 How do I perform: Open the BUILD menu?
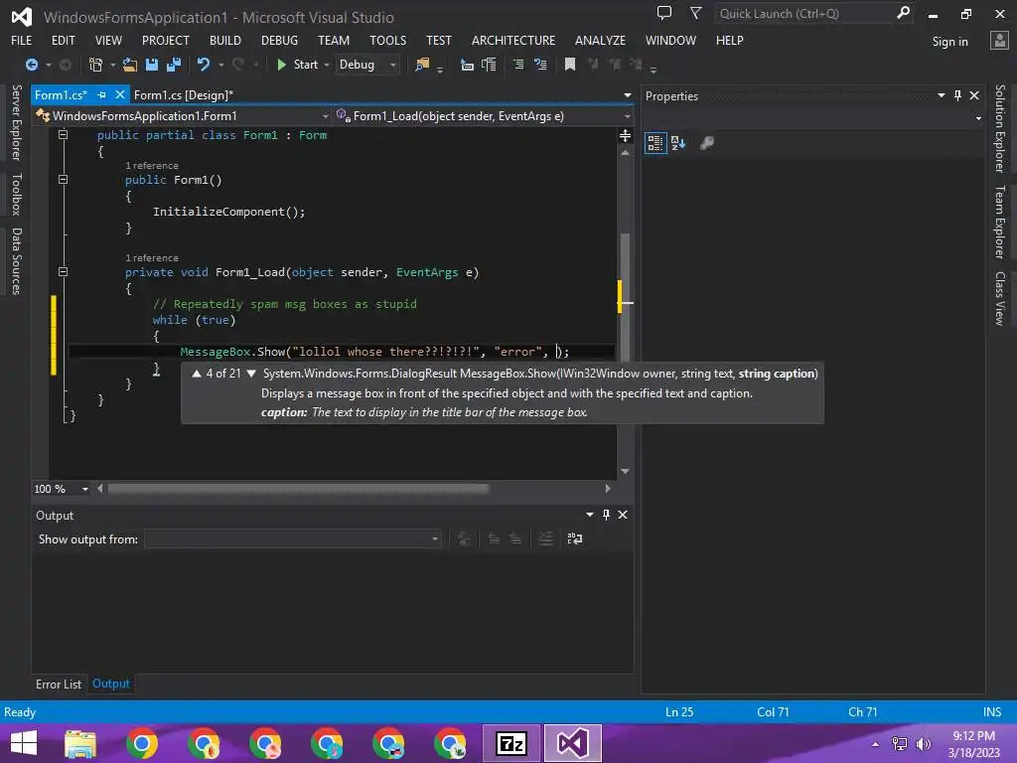[x=225, y=40]
